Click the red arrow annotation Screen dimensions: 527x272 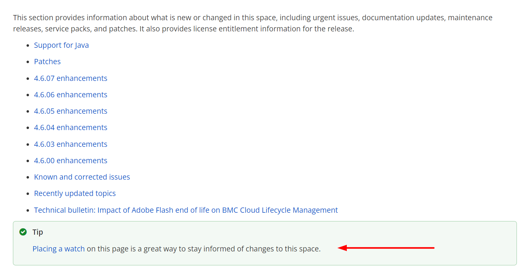click(386, 248)
